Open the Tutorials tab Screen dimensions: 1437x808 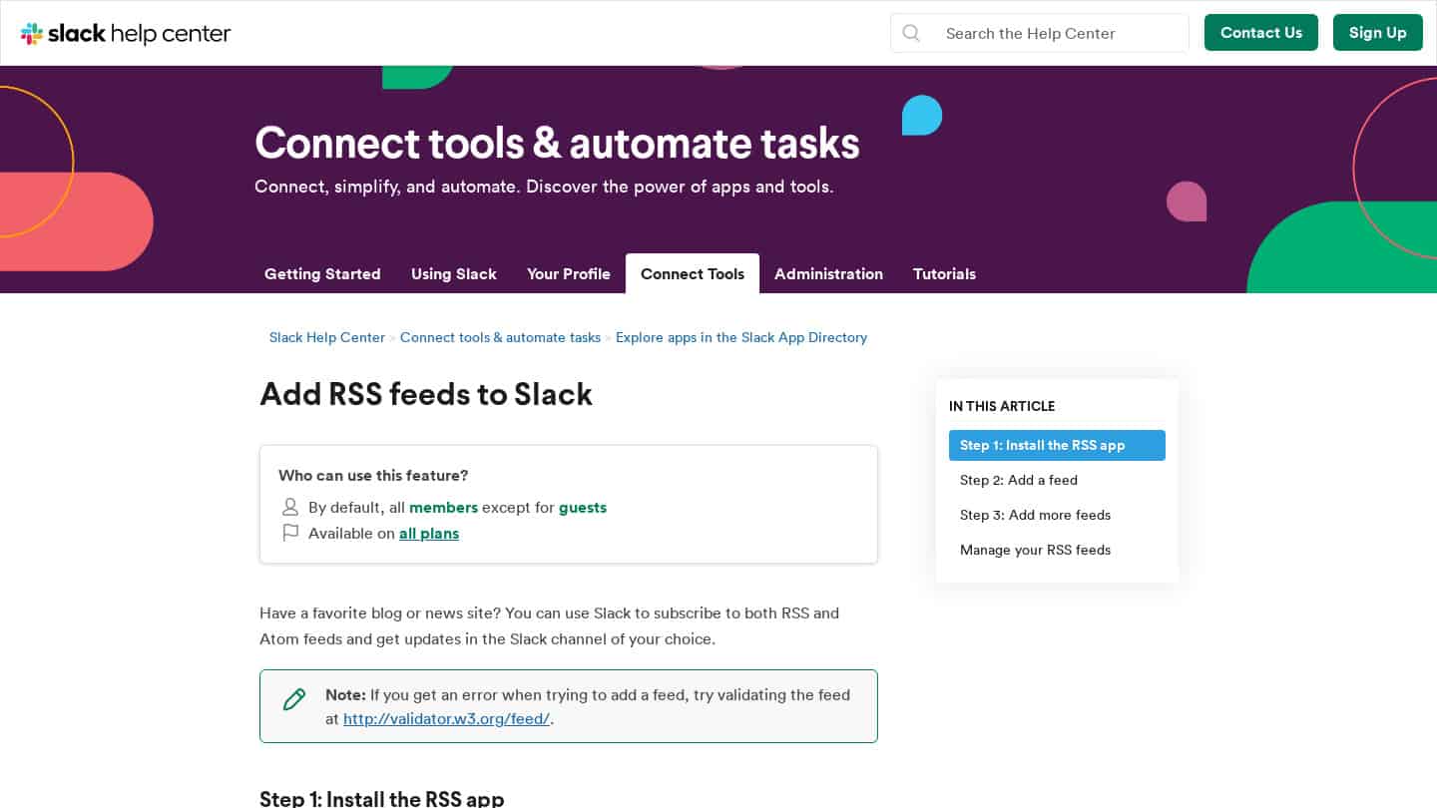coord(944,273)
